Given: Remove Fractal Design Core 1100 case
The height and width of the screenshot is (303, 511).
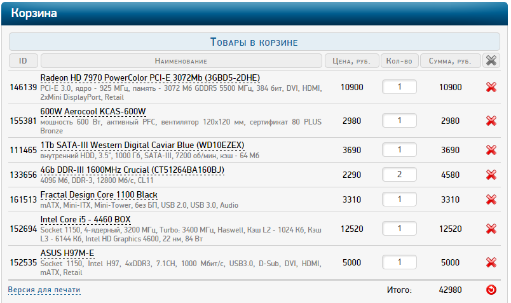Looking at the screenshot, I should pyautogui.click(x=491, y=199).
